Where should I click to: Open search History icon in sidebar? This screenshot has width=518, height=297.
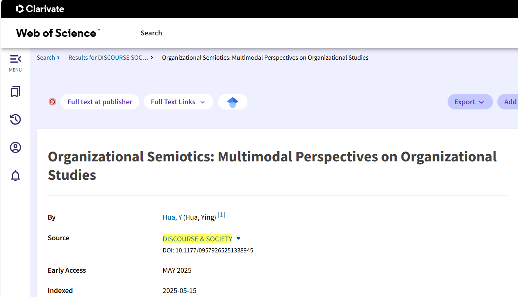[15, 119]
